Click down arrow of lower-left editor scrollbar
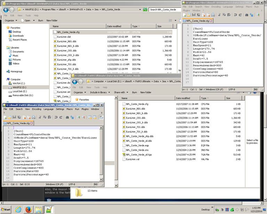This screenshot has width=267, height=214. click(101, 179)
